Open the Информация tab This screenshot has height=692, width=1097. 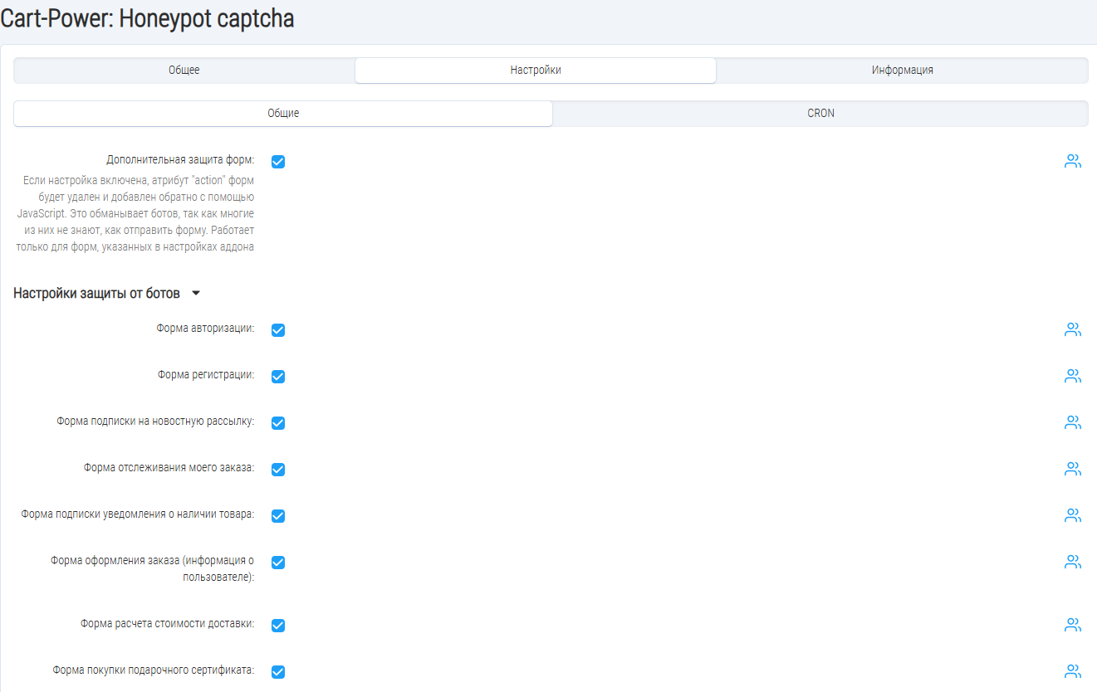click(x=902, y=71)
